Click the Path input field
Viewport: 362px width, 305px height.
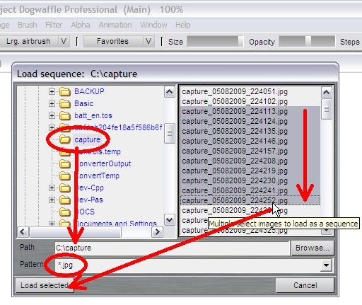(x=172, y=248)
